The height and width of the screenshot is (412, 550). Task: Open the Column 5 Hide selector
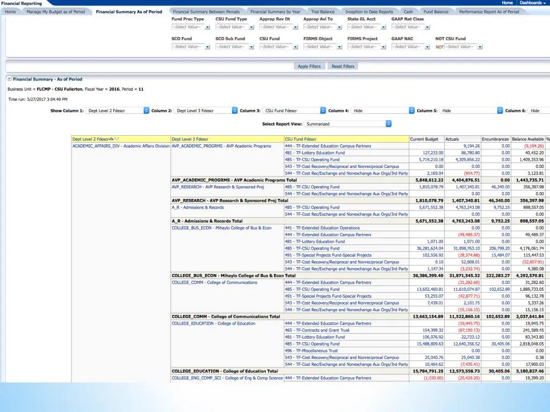pos(471,111)
